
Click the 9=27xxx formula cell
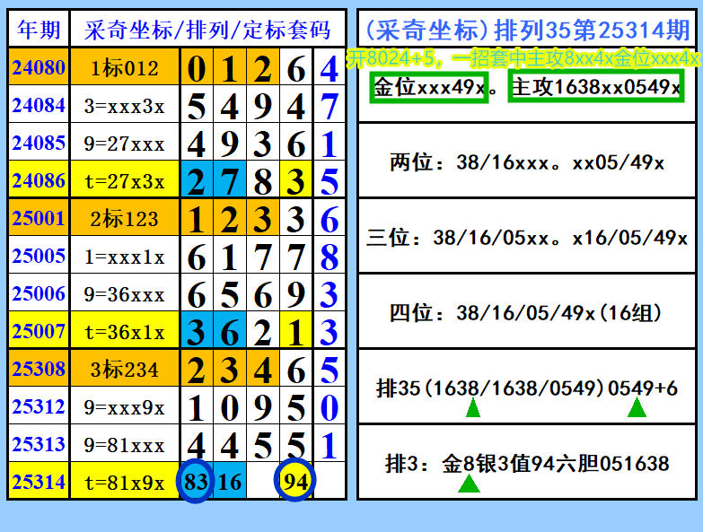click(125, 144)
